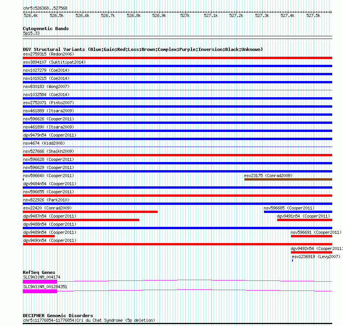Click the magenta NM_001284351 exon block
The height and width of the screenshot is (326, 343).
pyautogui.click(x=40, y=291)
